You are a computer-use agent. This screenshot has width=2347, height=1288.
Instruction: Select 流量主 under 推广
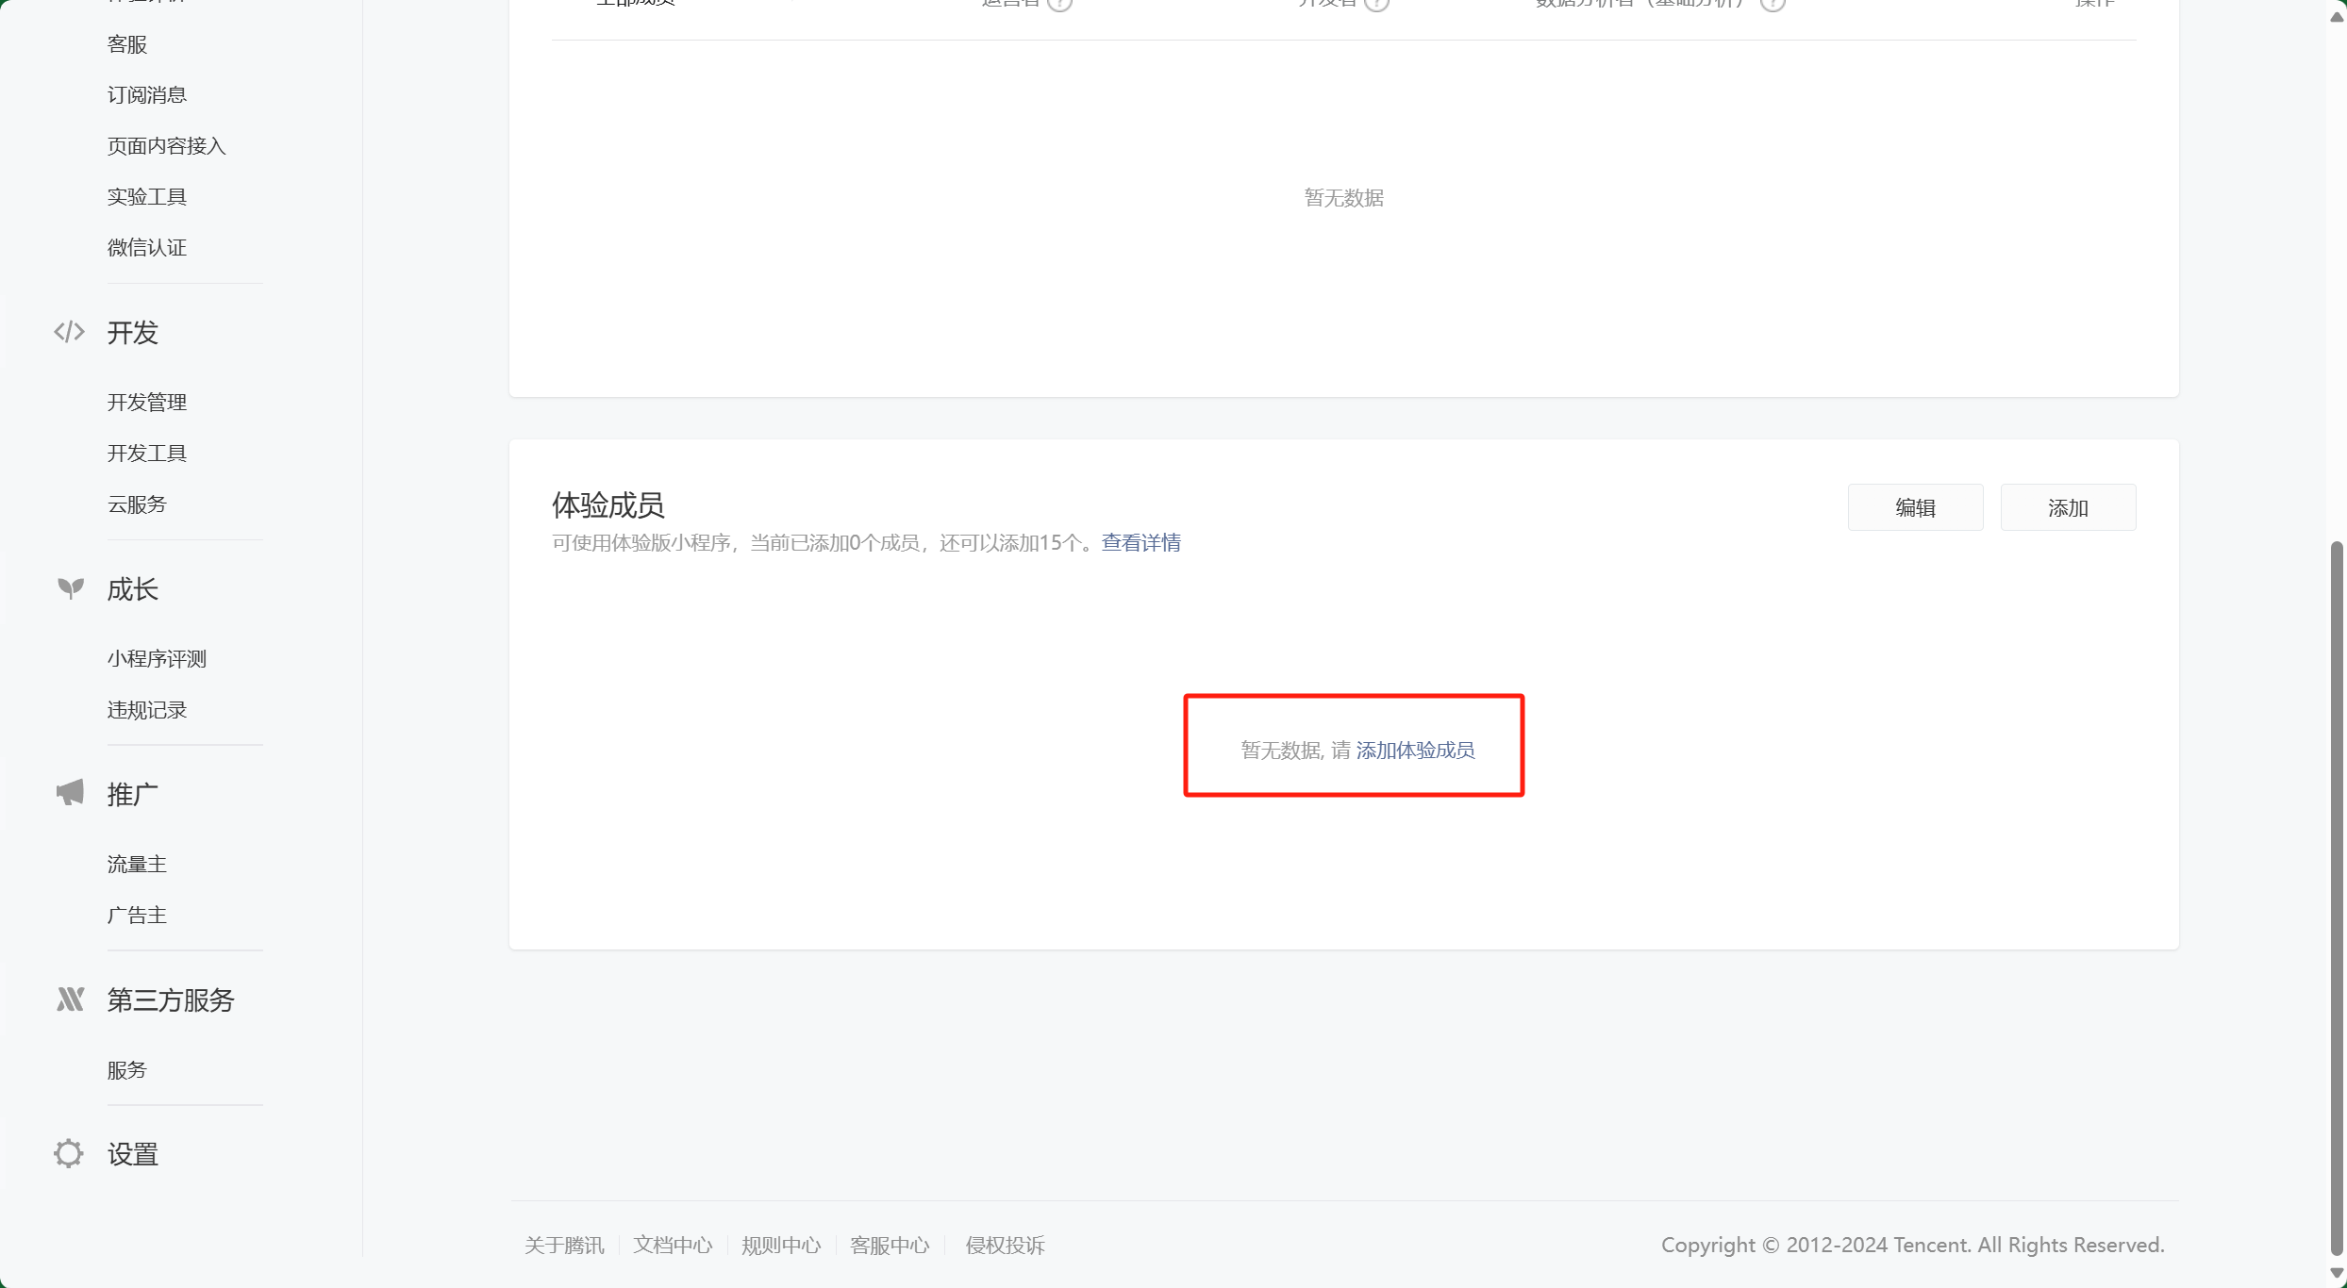(136, 863)
